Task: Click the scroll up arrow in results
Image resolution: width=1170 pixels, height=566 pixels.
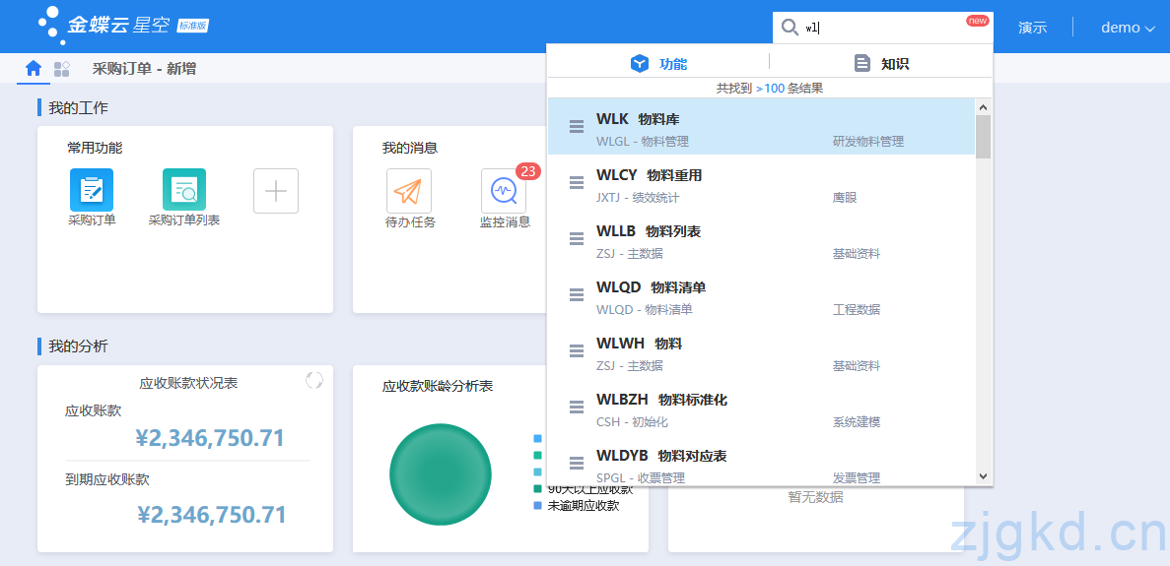Action: [983, 106]
